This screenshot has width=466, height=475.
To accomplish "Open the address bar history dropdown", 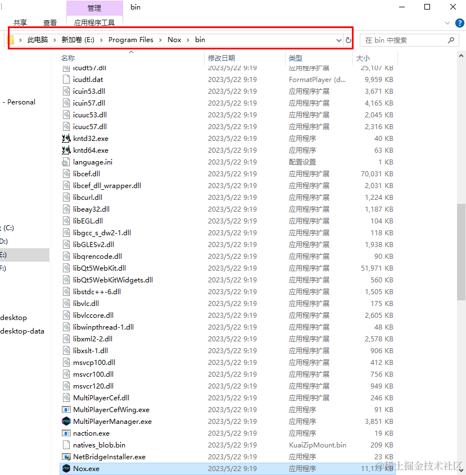I will point(338,40).
